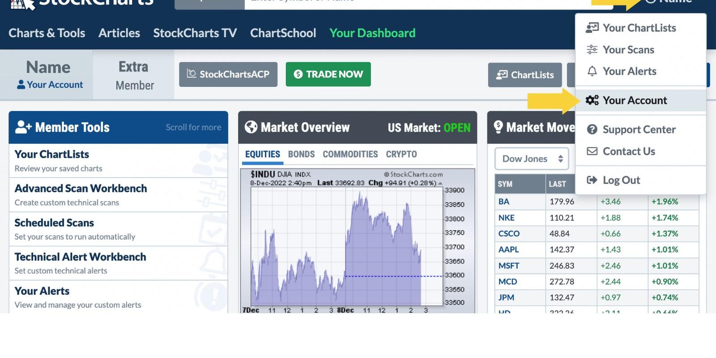
Task: Launch StockChartsACP button
Action: [228, 74]
